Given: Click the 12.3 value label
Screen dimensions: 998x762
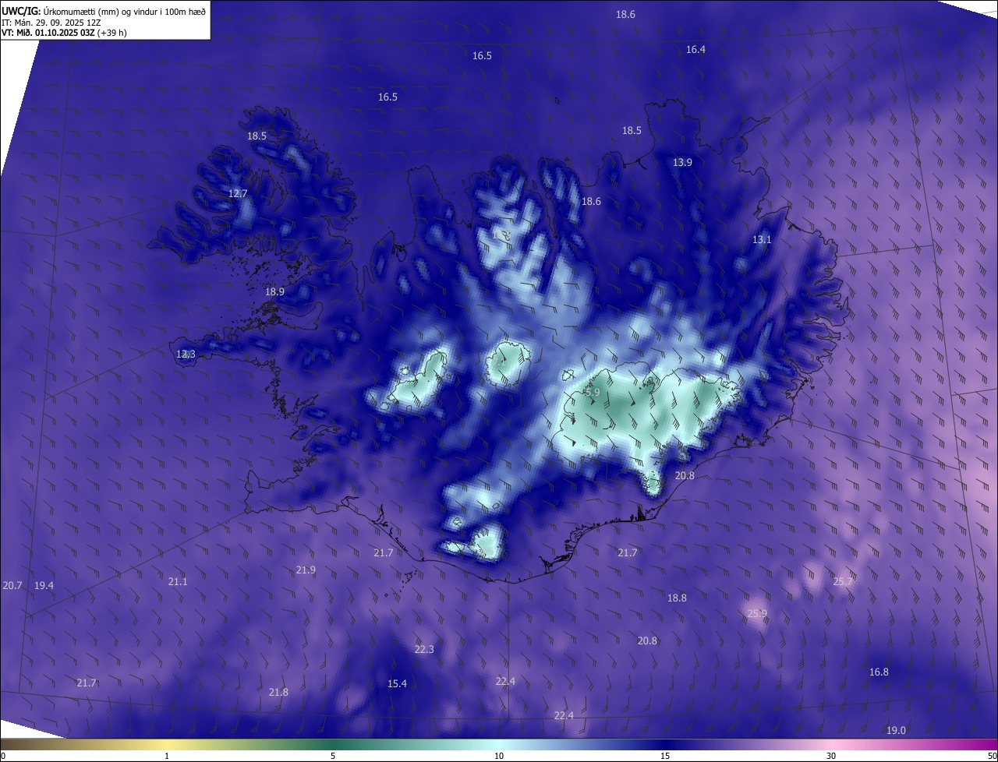Looking at the screenshot, I should (x=186, y=354).
